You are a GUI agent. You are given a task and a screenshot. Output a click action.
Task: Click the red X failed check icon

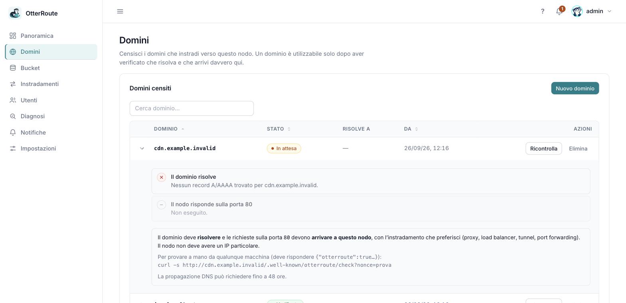[161, 177]
